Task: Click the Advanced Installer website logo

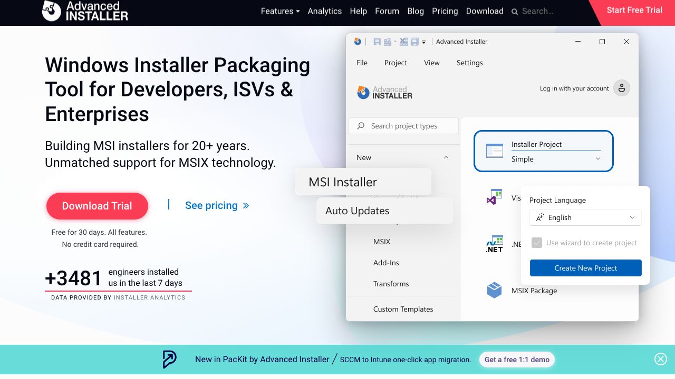Action: point(85,11)
